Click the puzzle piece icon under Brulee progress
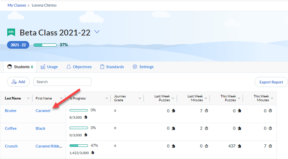288x159 pixels. click(x=86, y=117)
